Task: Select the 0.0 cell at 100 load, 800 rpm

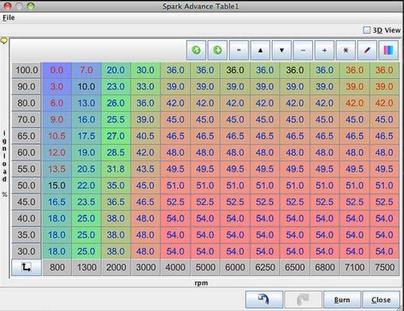Action: tap(57, 70)
